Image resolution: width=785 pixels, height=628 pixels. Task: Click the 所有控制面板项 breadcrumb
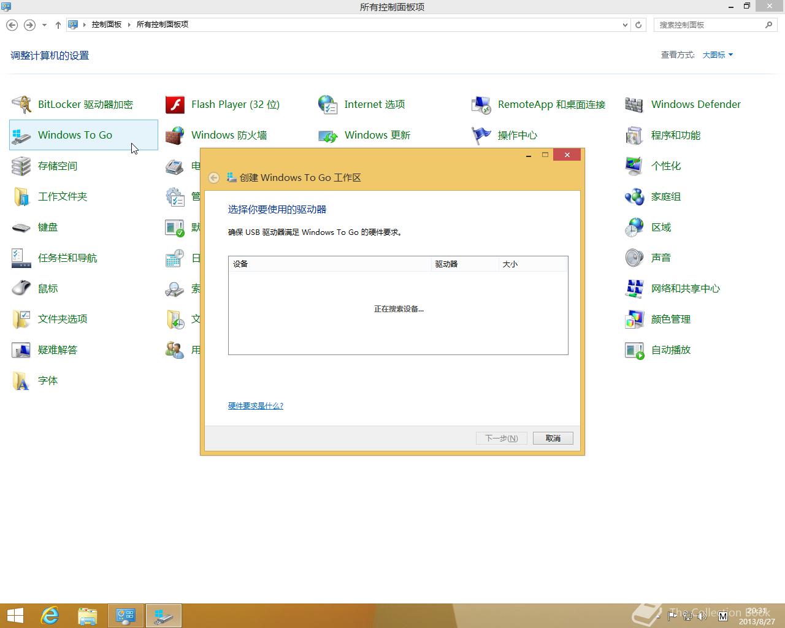point(163,25)
